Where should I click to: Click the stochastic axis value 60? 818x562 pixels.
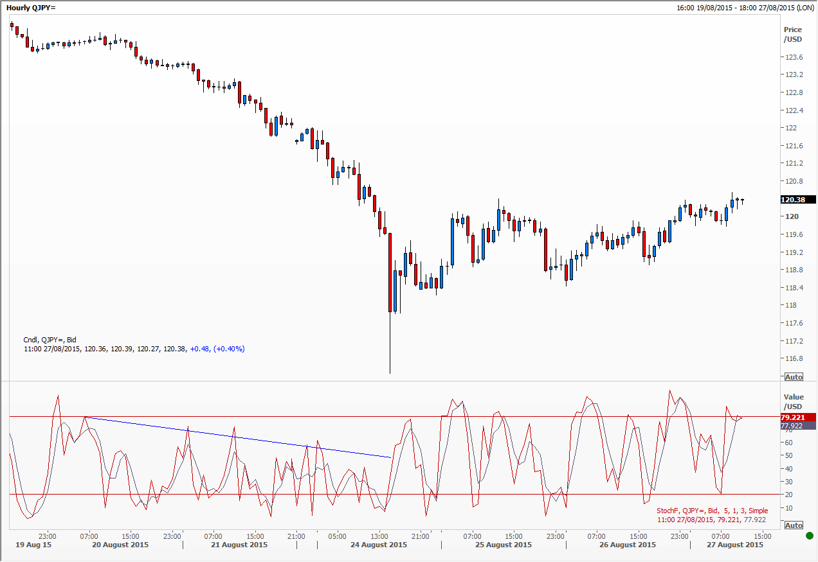coord(788,443)
